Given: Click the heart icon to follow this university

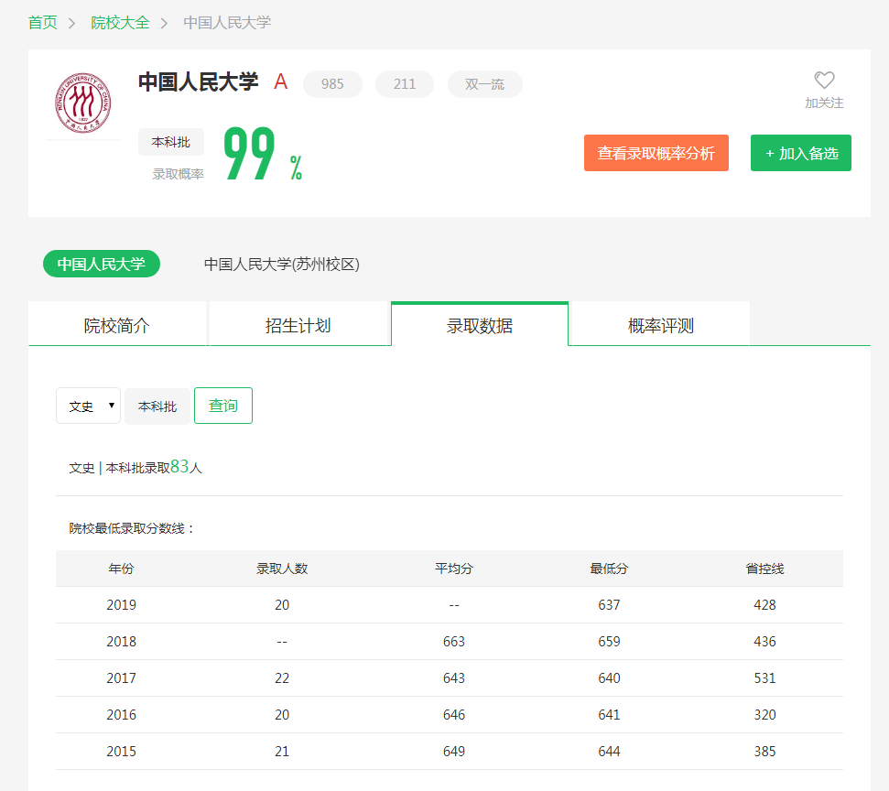Looking at the screenshot, I should (823, 81).
